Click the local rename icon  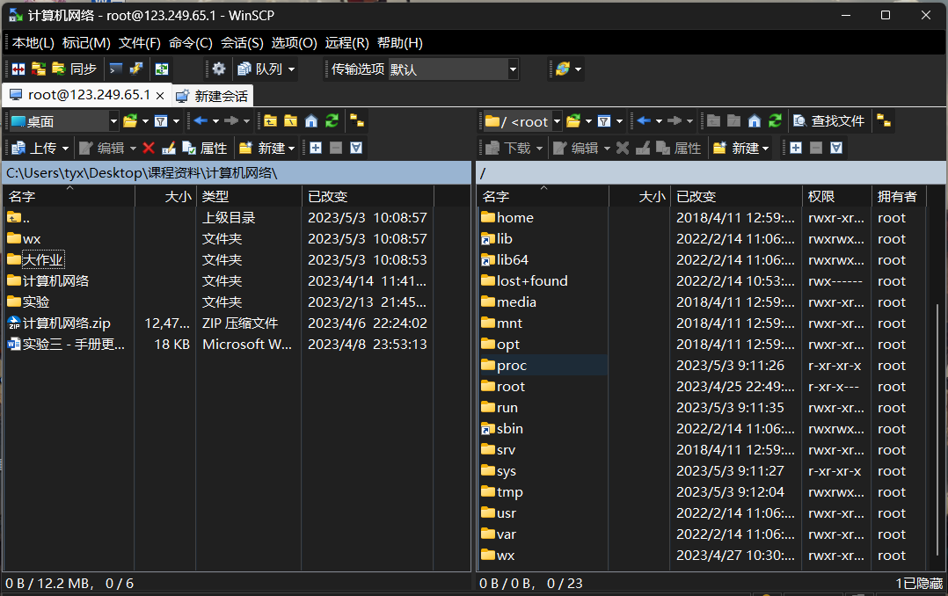(x=169, y=148)
